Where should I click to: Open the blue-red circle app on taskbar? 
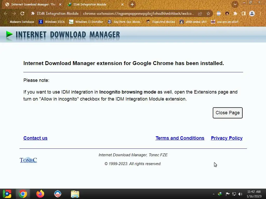(57, 194)
